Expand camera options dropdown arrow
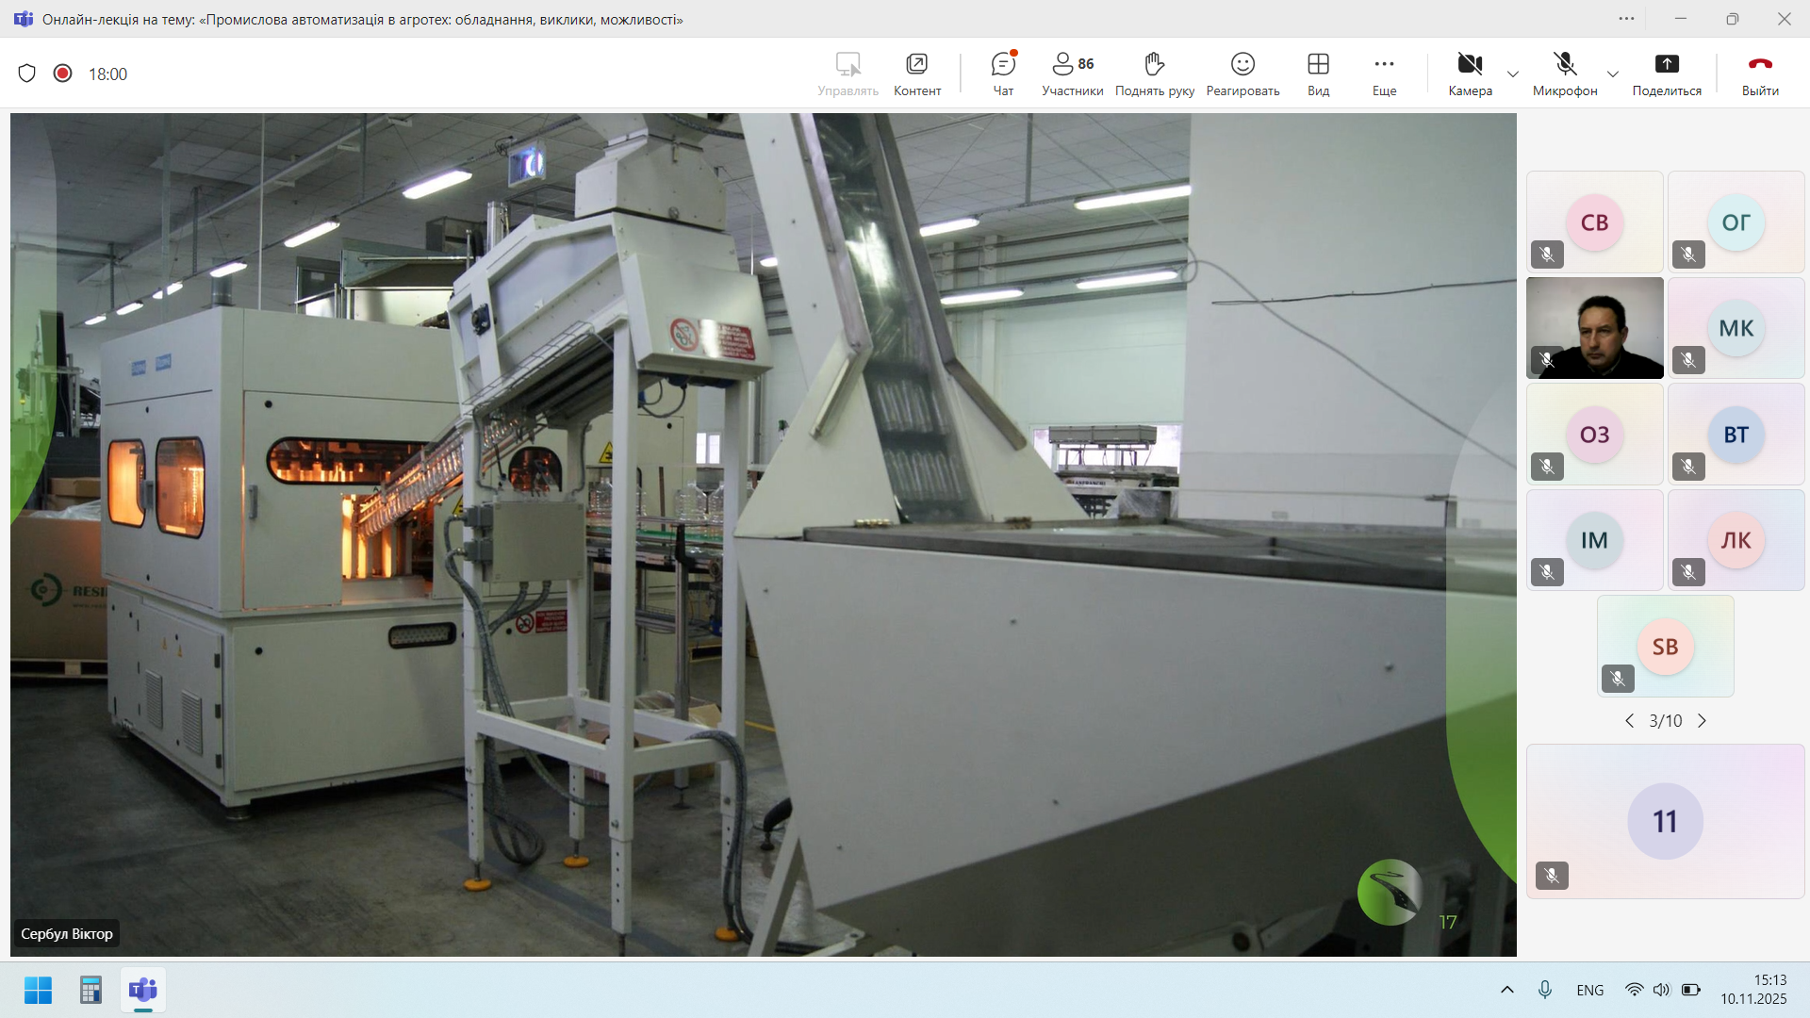This screenshot has width=1810, height=1018. [1513, 74]
